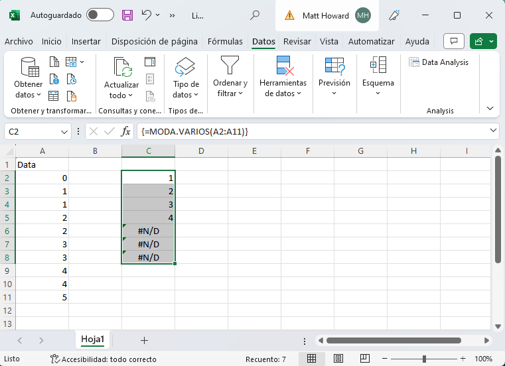The width and height of the screenshot is (505, 366).
Task: Switch to Page Break Preview view
Action: point(359,359)
